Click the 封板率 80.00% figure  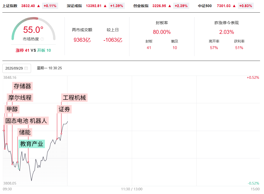click(162, 32)
